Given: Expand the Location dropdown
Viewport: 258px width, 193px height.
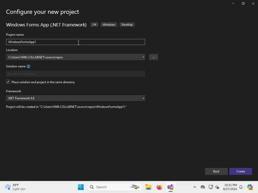Looking at the screenshot, I should point(143,57).
